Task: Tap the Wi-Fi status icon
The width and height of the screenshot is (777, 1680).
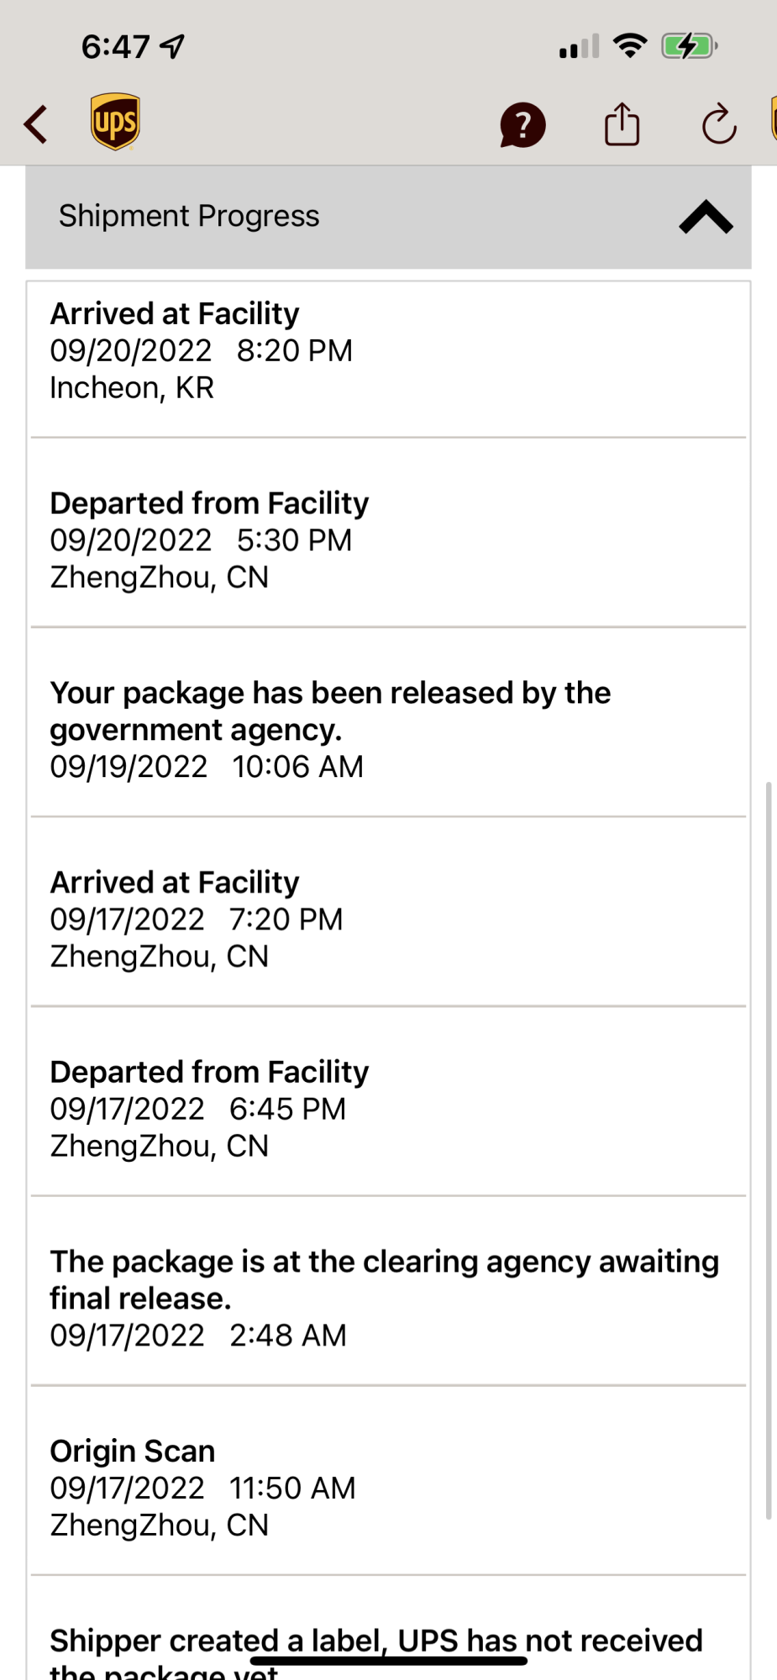Action: click(630, 45)
